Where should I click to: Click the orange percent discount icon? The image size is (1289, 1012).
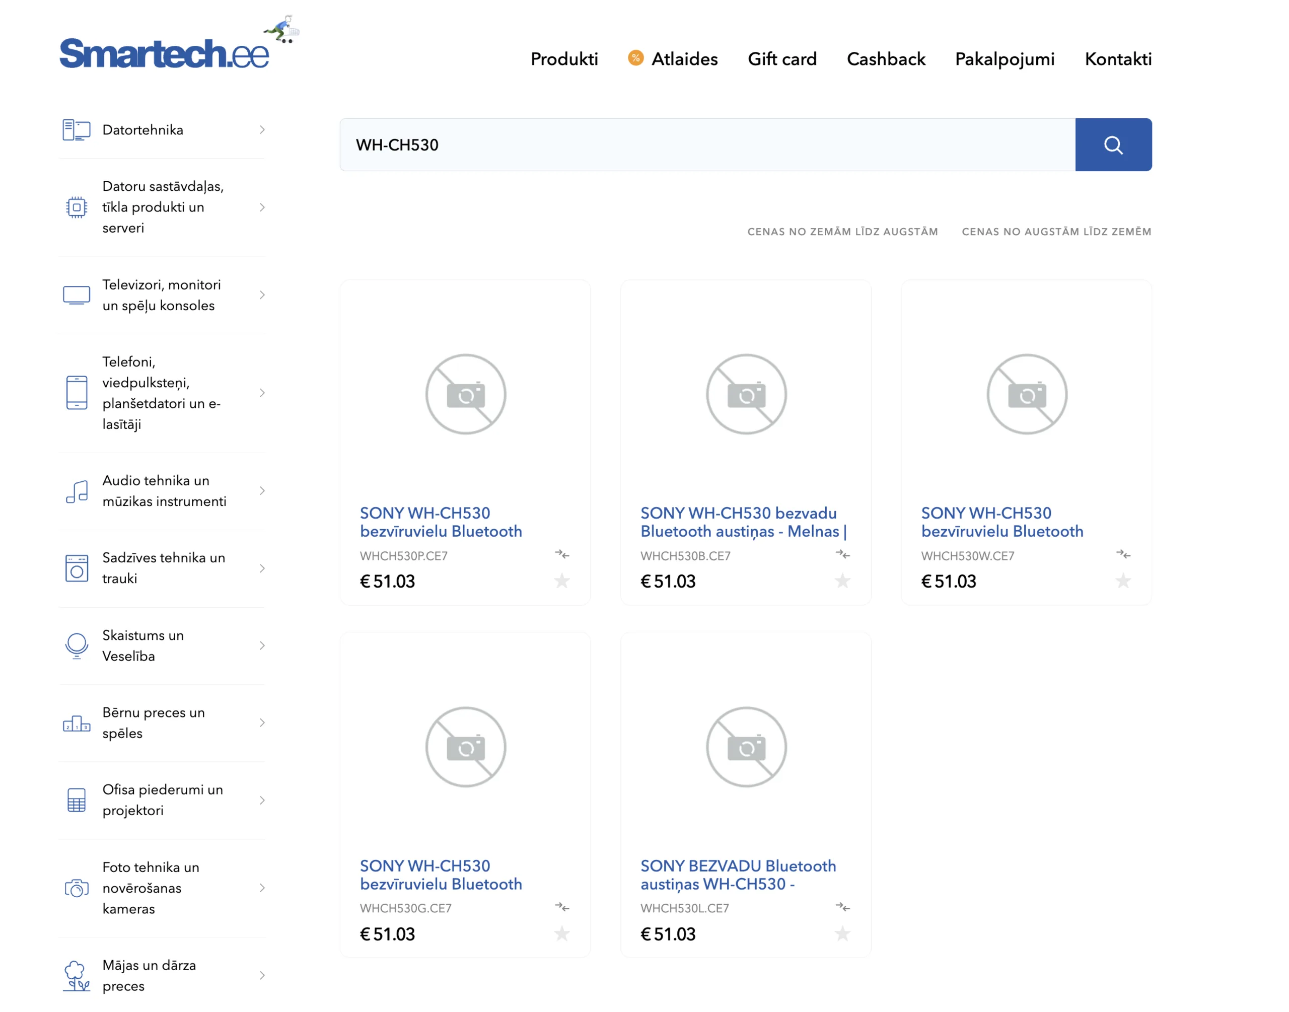tap(635, 58)
